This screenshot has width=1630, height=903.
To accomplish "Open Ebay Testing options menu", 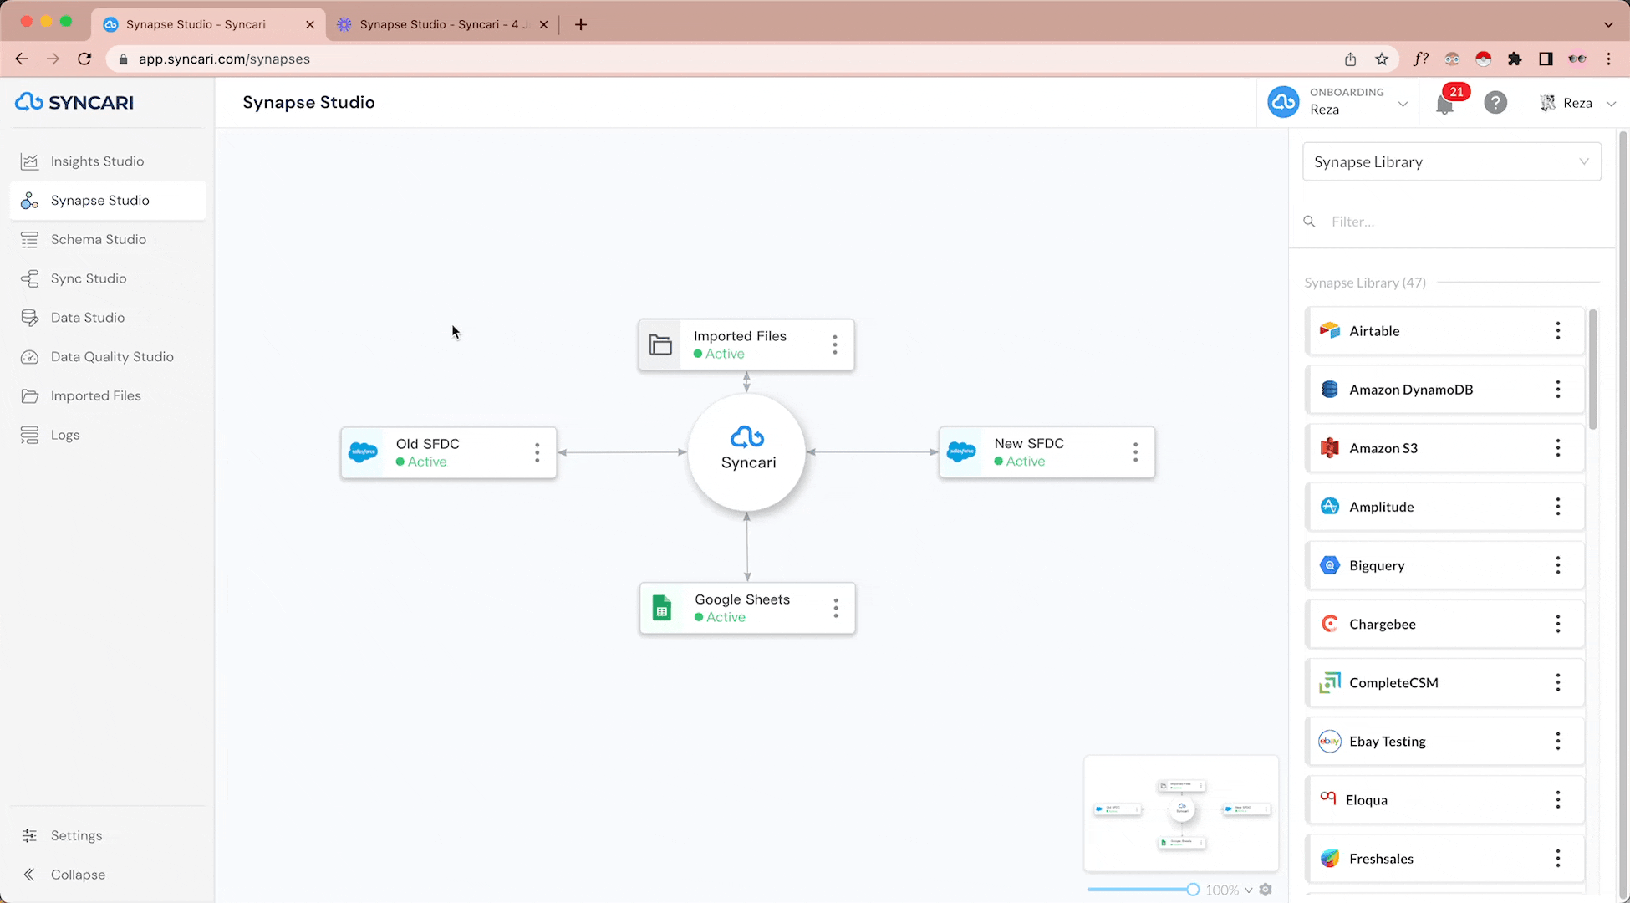I will coord(1557,741).
